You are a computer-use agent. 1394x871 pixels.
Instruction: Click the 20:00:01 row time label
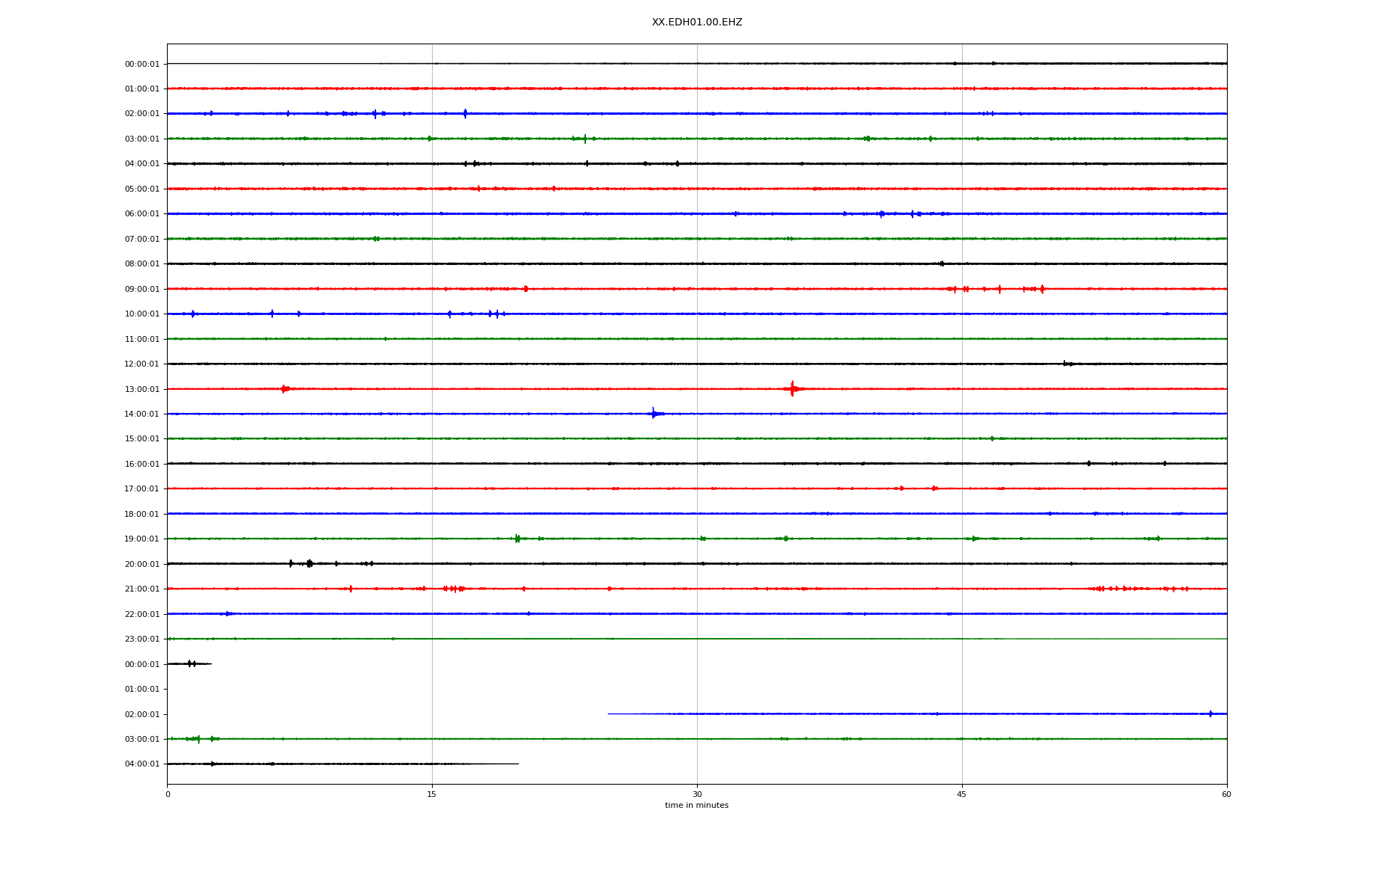click(142, 564)
